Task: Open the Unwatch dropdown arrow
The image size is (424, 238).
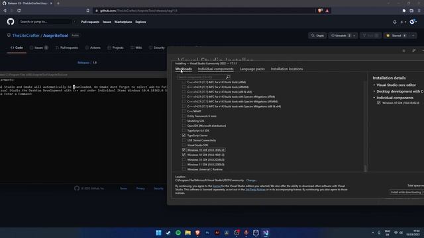Action: (354, 36)
